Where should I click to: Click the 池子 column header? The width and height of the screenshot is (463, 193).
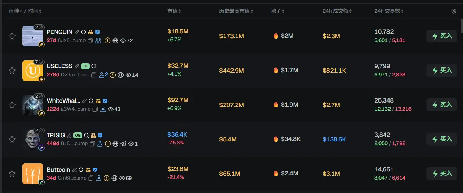278,11
